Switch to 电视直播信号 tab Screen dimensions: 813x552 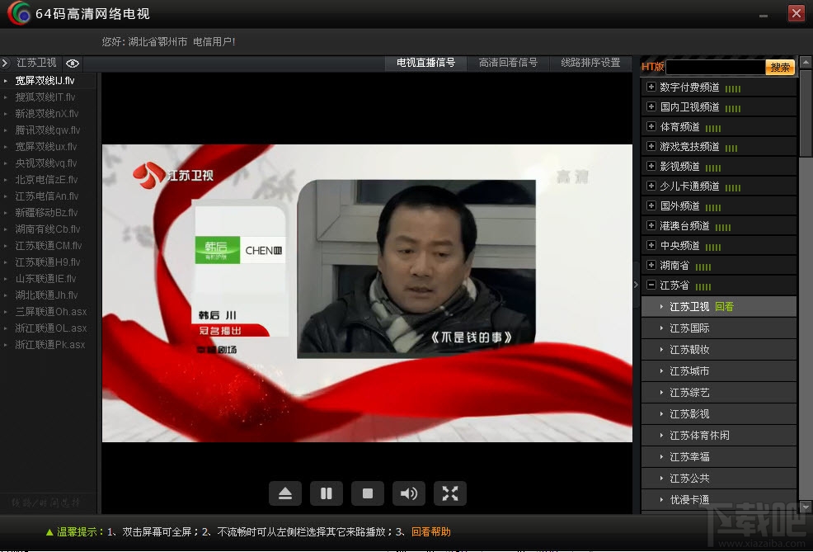click(x=425, y=63)
